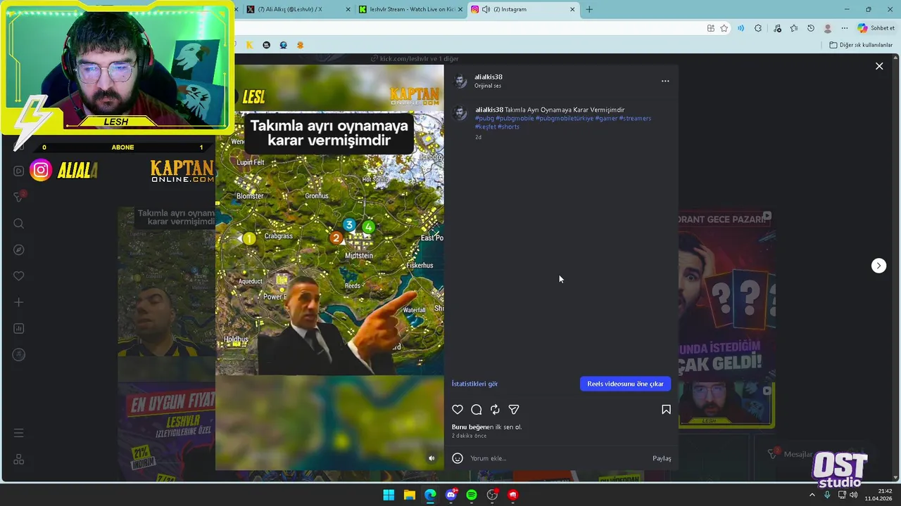
Task: Open post options three-dot menu
Action: [665, 81]
